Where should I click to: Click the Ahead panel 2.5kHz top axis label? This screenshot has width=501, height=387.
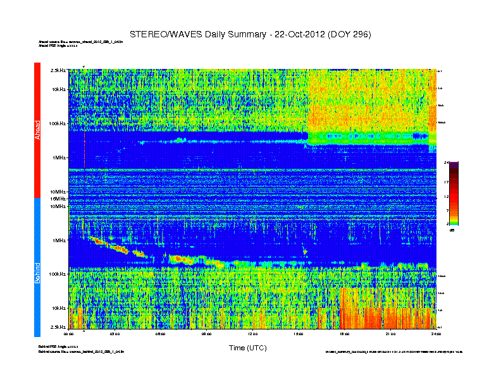click(58, 71)
